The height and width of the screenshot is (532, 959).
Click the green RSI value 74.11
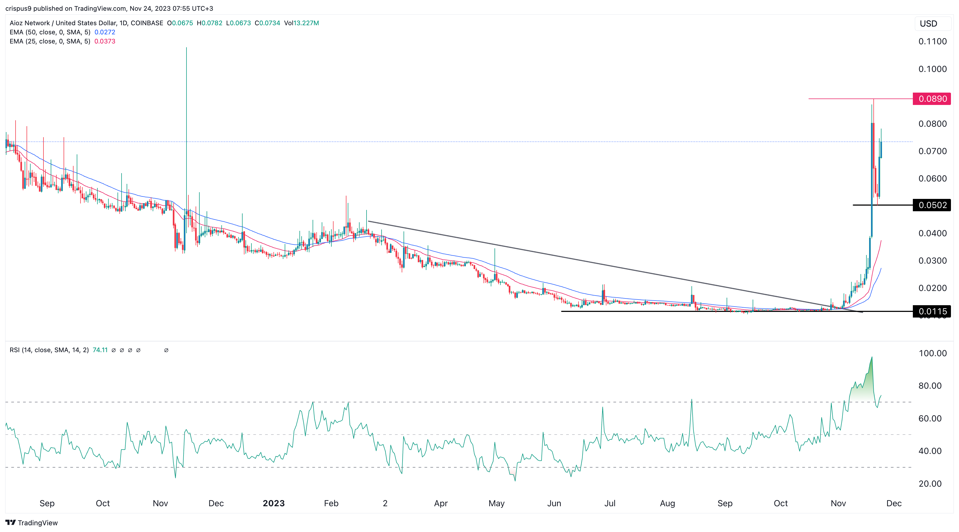(100, 350)
